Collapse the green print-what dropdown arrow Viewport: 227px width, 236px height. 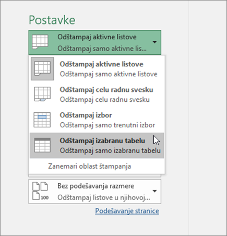[154, 42]
